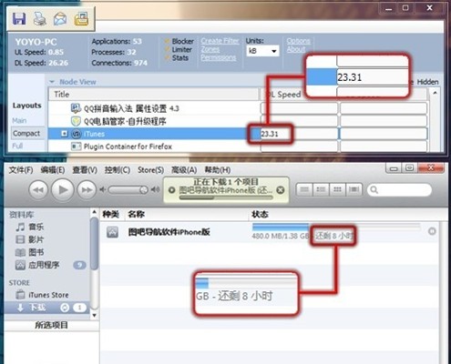Click the Save floppy disk icon

click(19, 18)
